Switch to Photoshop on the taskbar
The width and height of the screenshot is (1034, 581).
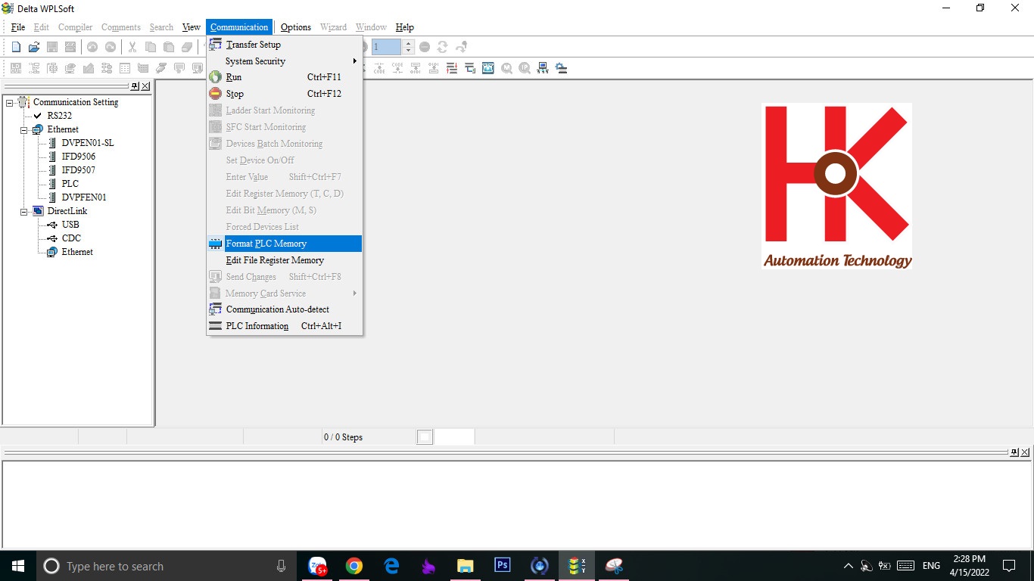click(x=502, y=566)
